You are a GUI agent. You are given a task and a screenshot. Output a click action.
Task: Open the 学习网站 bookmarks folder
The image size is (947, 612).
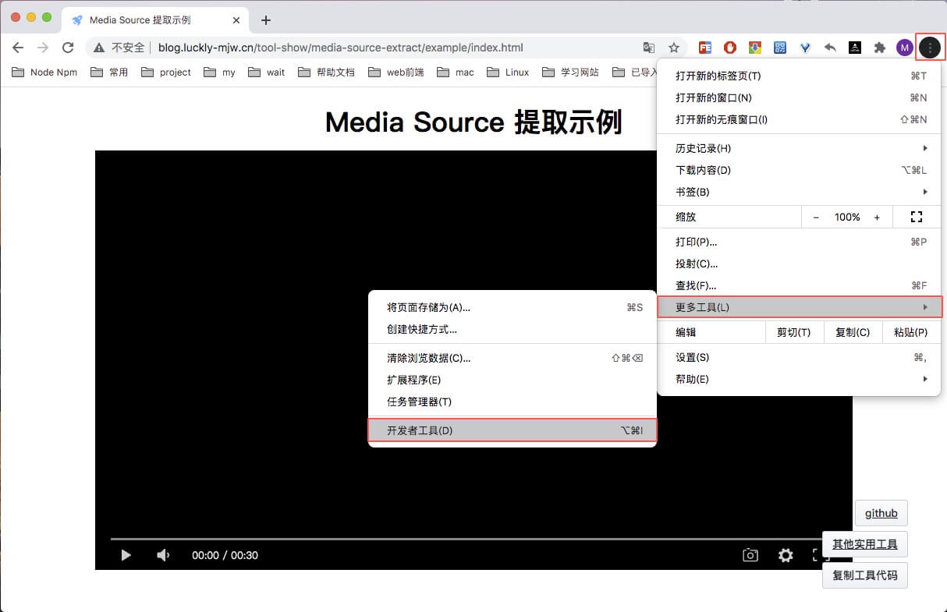coord(570,72)
